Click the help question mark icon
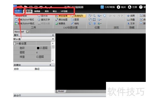This screenshot has width=159, height=106. [x=141, y=7]
